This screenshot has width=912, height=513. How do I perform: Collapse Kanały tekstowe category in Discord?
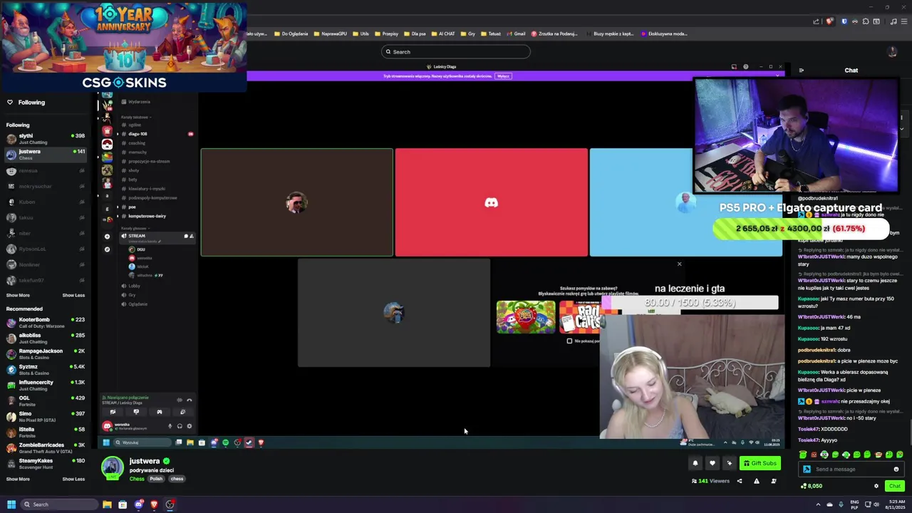point(135,117)
